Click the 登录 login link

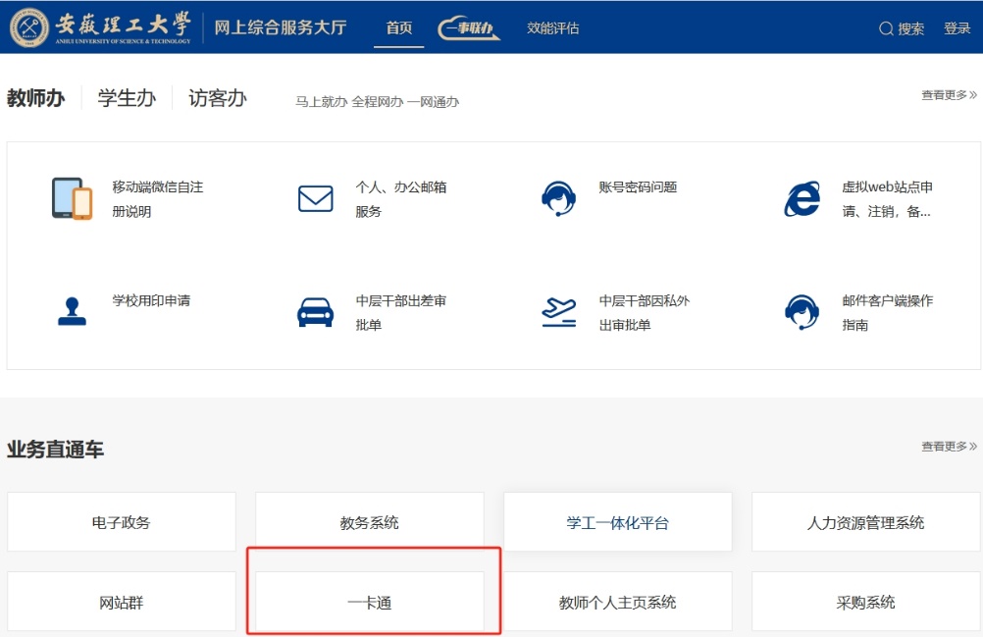coord(957,28)
